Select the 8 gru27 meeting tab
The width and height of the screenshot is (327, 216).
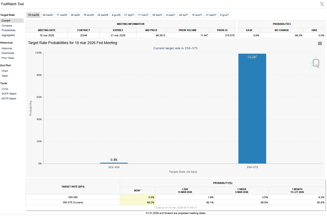tap(225, 15)
